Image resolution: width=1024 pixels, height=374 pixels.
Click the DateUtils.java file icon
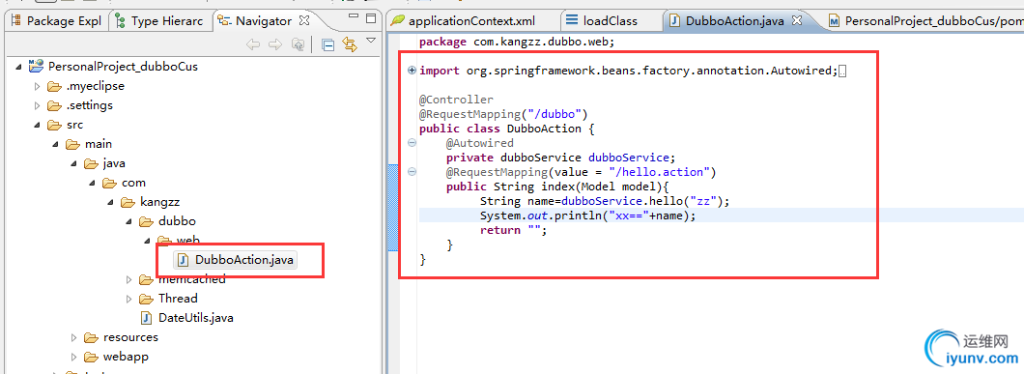(x=147, y=318)
